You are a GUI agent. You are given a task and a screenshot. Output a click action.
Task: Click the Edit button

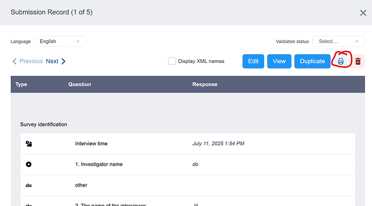[253, 61]
